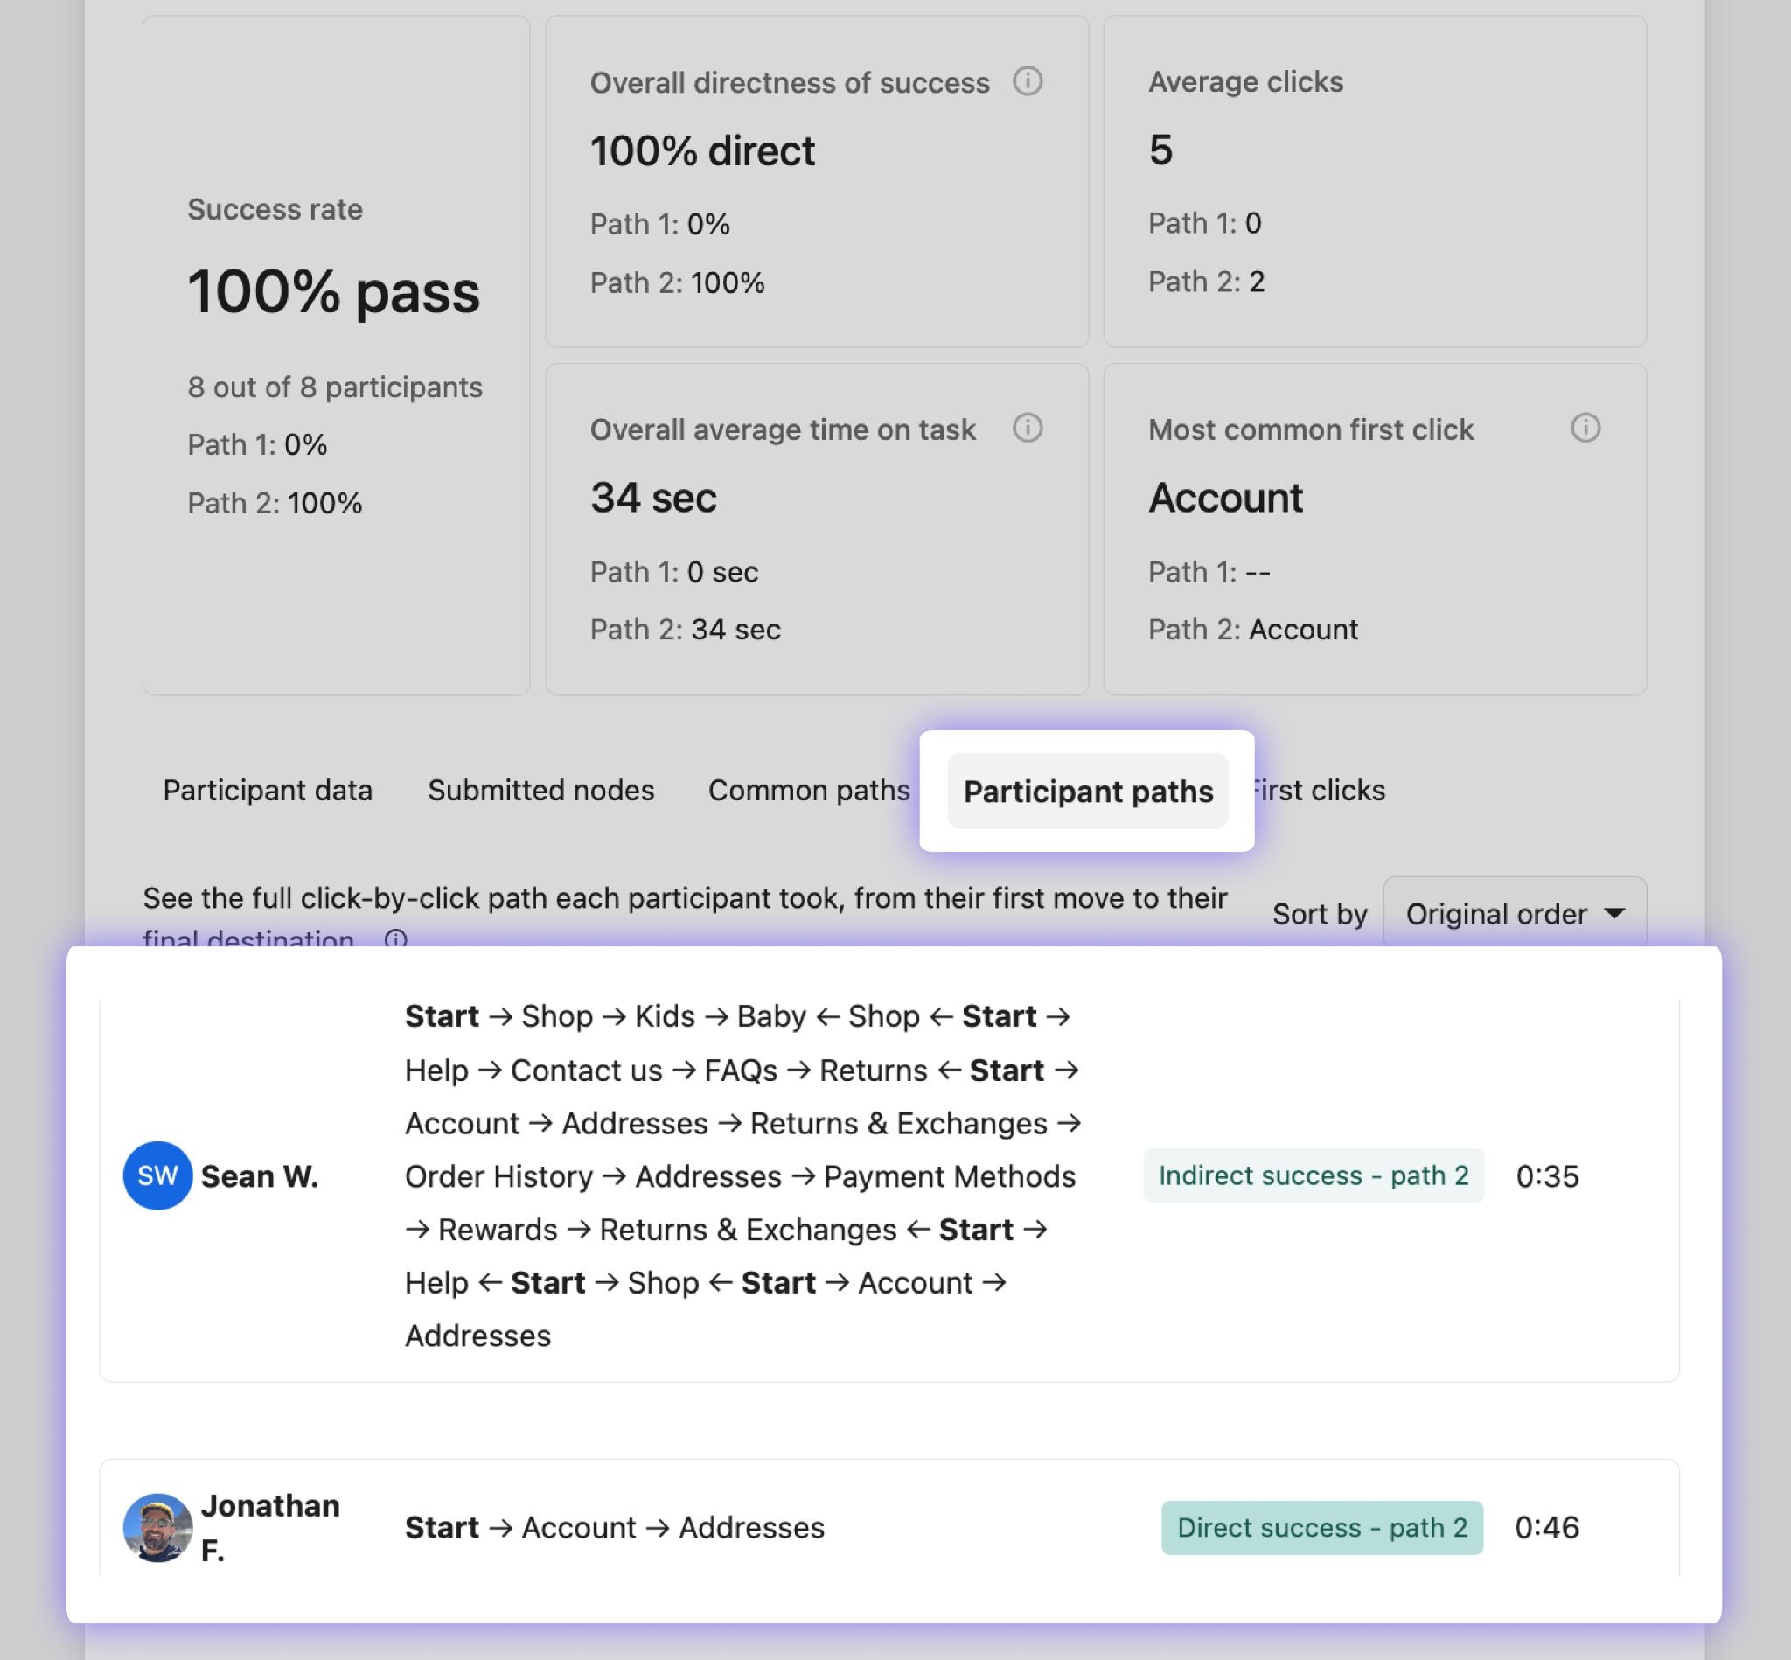The image size is (1791, 1660).
Task: Click info icon beside Overall directness of success
Action: coord(1028,81)
